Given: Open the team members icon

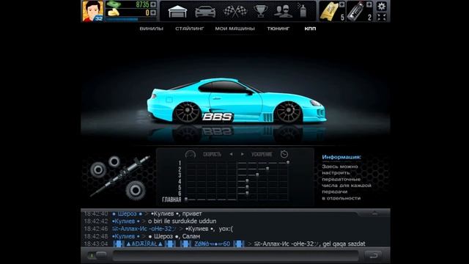Looking at the screenshot, I should 283,12.
